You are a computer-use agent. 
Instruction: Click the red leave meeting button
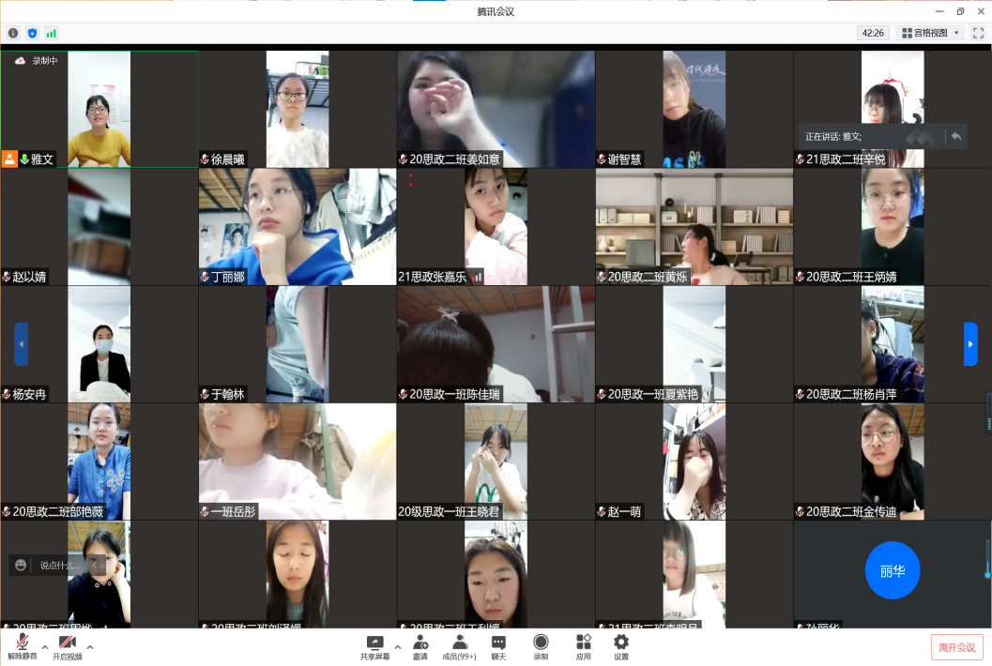point(957,646)
